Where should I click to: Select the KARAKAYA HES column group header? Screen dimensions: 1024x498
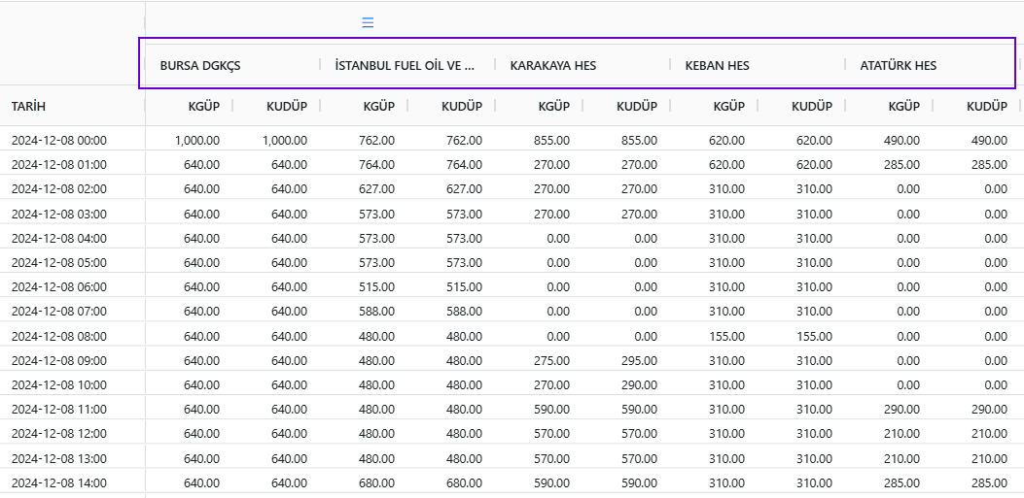(553, 66)
